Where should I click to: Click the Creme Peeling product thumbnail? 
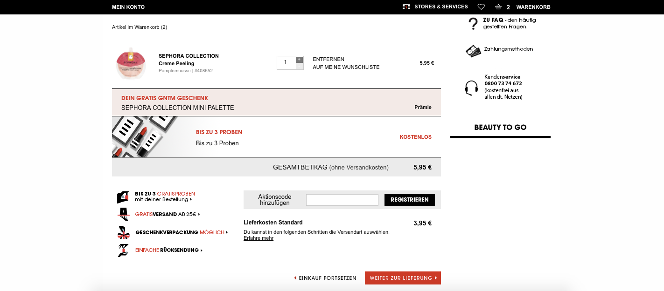pyautogui.click(x=131, y=63)
